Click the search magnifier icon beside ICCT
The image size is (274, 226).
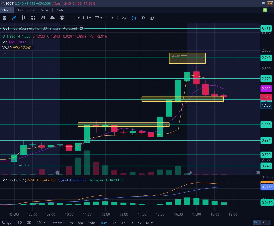coord(3,3)
